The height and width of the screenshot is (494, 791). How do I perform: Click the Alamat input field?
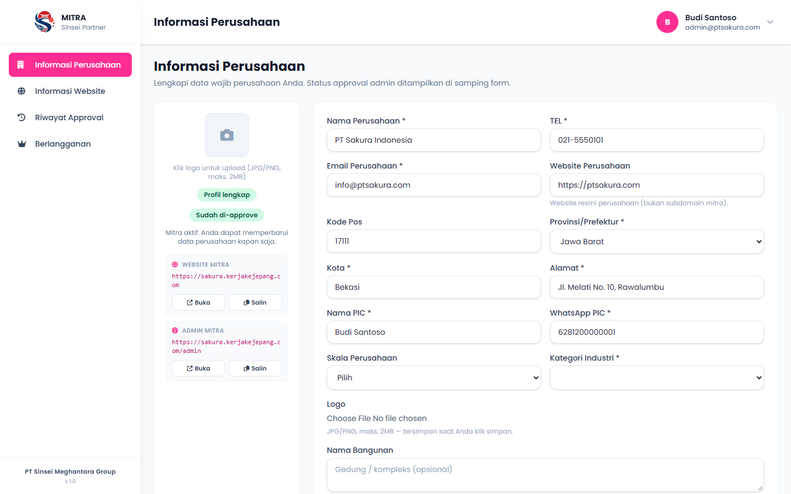click(656, 287)
